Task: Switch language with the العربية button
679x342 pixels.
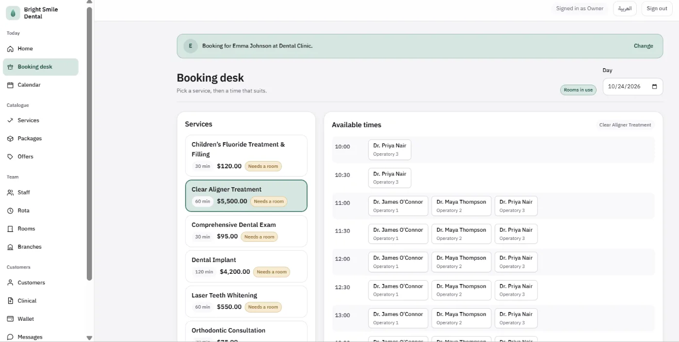Action: point(625,9)
